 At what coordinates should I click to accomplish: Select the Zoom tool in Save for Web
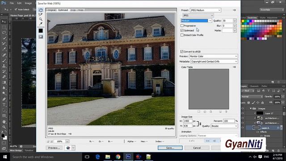[41, 19]
